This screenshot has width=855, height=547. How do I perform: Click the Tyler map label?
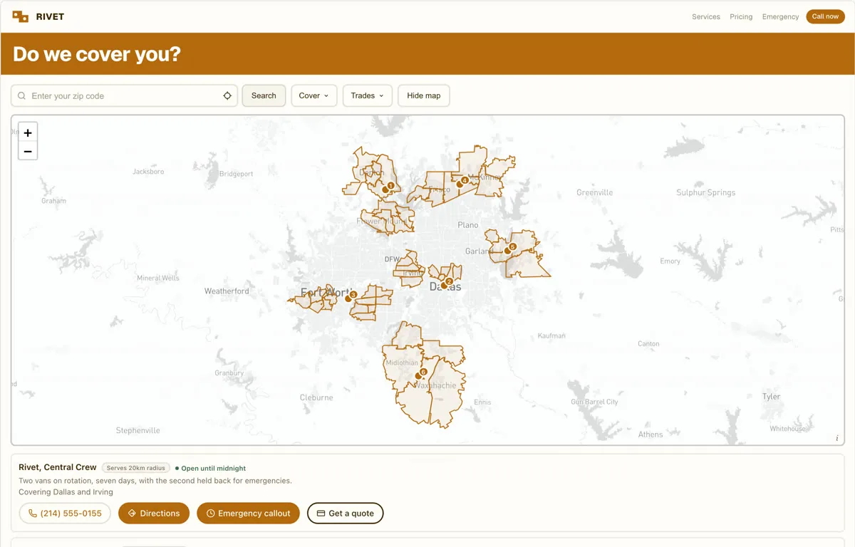772,397
